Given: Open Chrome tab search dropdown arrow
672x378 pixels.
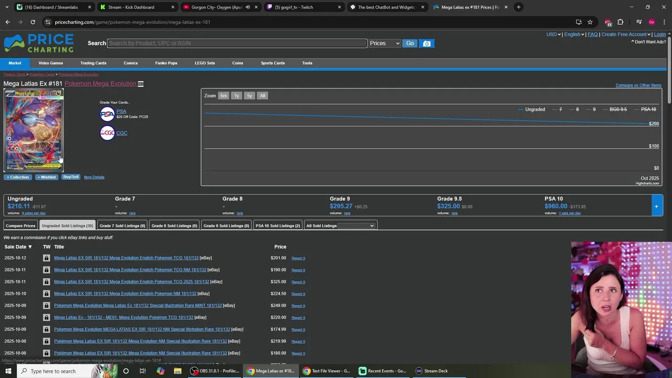Looking at the screenshot, I should click(x=6, y=7).
